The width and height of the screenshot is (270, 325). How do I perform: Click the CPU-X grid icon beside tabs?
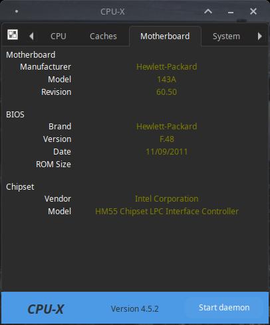pyautogui.click(x=13, y=34)
